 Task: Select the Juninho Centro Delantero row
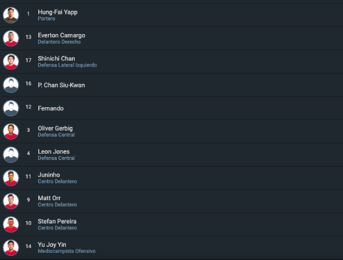point(171,178)
